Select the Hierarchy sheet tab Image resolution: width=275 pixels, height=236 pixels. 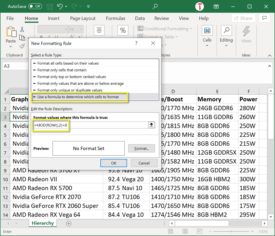pyautogui.click(x=43, y=223)
